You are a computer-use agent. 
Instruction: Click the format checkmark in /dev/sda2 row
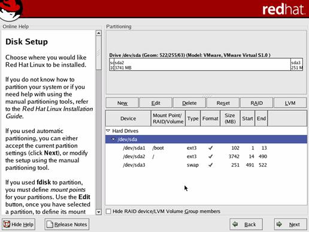(x=210, y=156)
